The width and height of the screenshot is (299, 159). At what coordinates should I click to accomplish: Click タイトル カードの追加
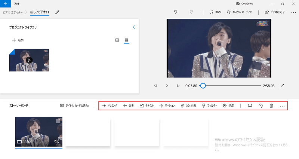tap(74, 106)
